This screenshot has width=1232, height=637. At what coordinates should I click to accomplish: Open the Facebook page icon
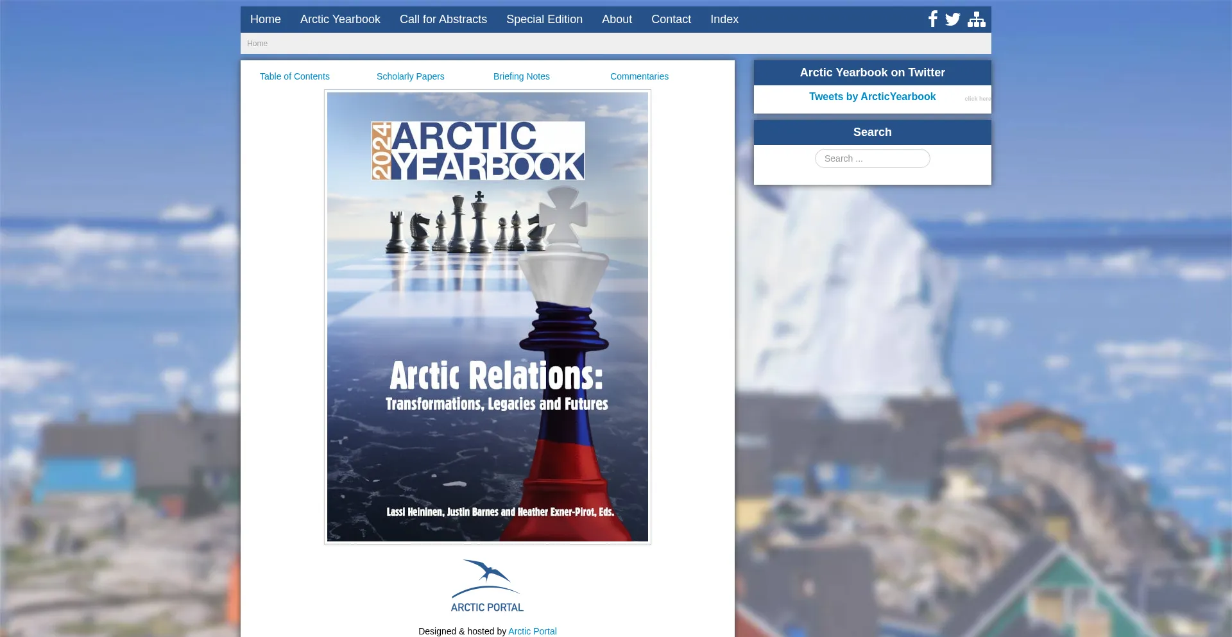[933, 19]
